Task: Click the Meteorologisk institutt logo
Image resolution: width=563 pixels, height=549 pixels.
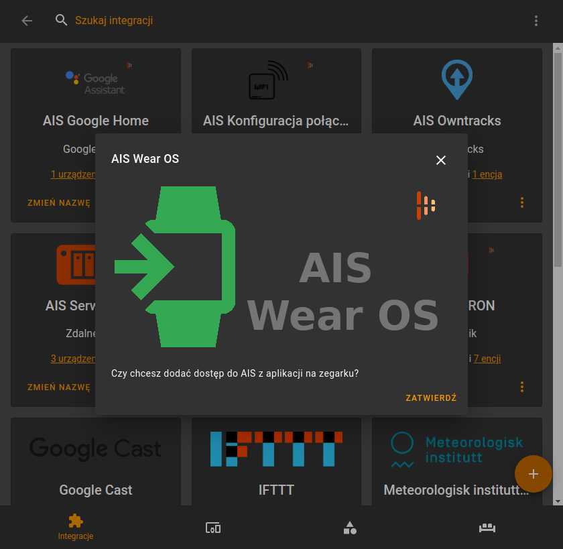Action: point(456,450)
